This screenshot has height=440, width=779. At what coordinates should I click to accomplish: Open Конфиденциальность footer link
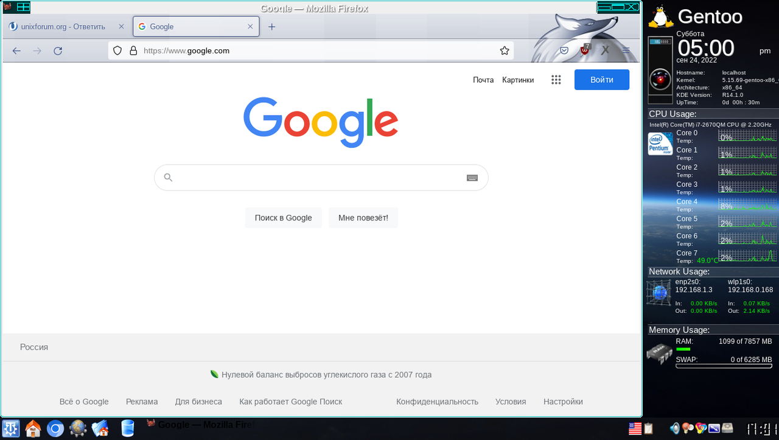[x=437, y=402]
